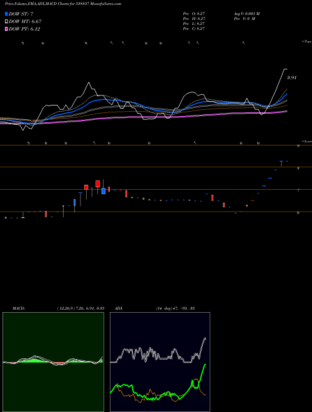Open the green MACD indicator chart
This screenshot has height=412, width=312.
[53, 362]
